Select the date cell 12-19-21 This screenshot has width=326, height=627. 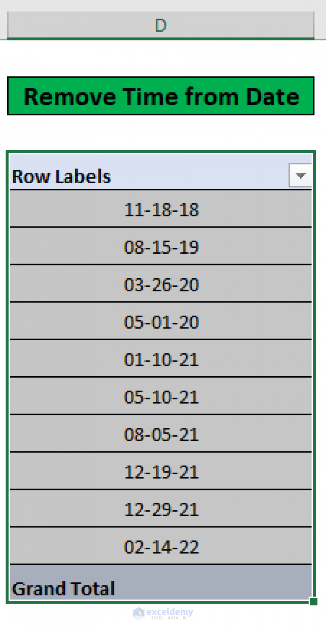[161, 471]
